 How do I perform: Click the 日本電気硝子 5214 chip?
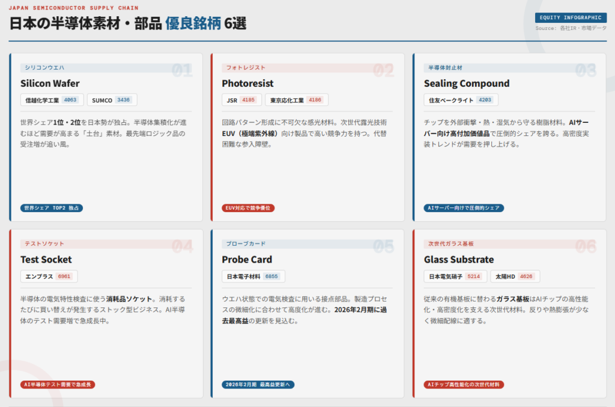pyautogui.click(x=455, y=276)
